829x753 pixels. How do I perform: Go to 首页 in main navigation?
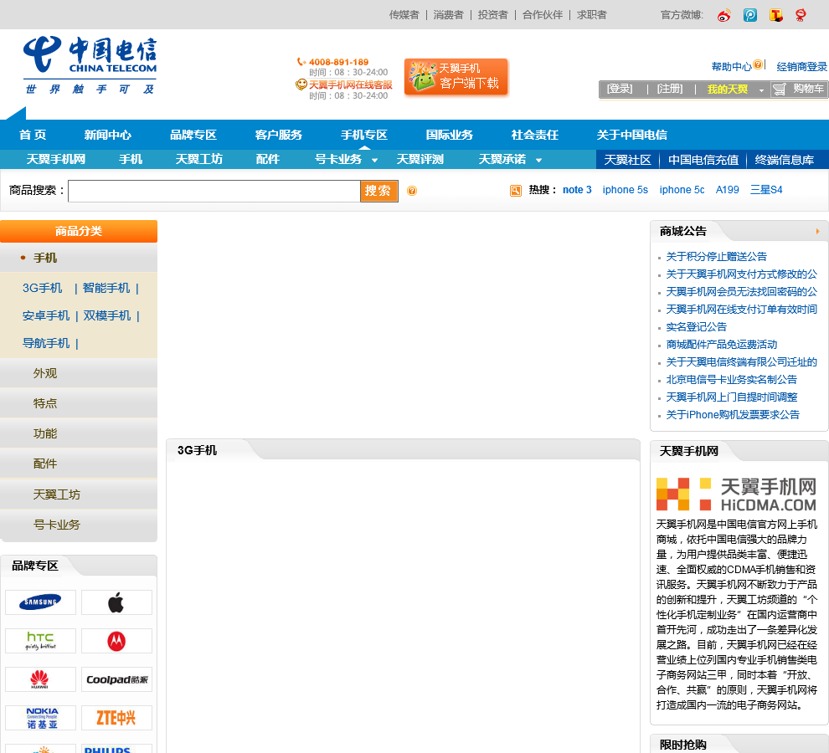coord(33,135)
